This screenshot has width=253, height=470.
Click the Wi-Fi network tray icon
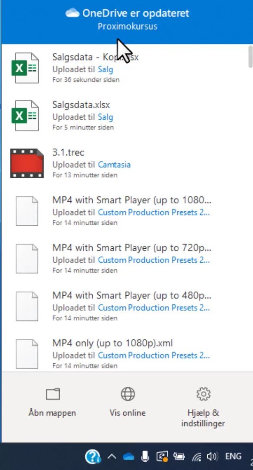point(196,457)
